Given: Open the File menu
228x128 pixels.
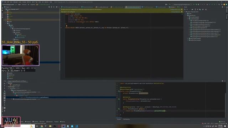Looking at the screenshot, I should [5, 2].
